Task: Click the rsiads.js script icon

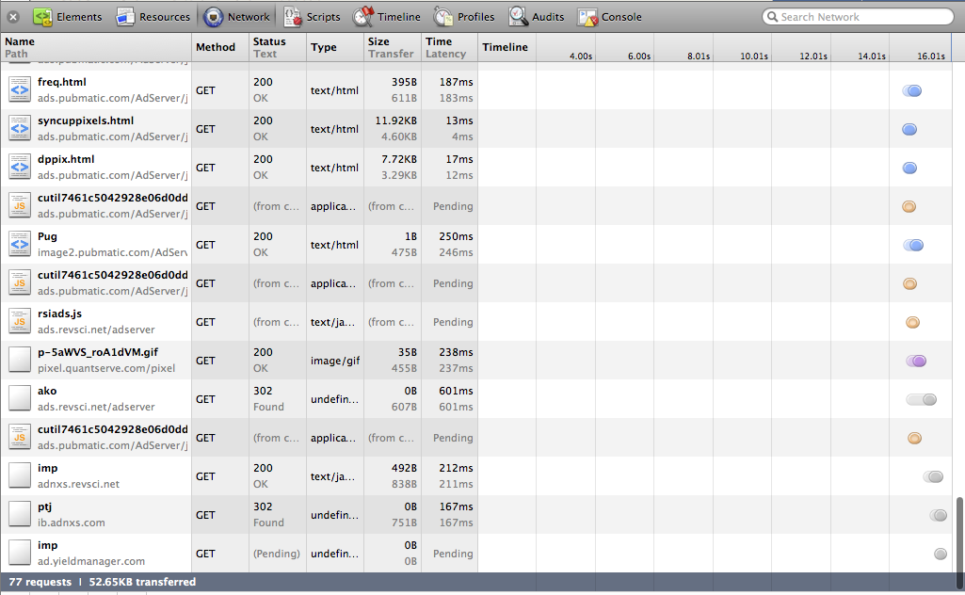Action: coord(20,322)
